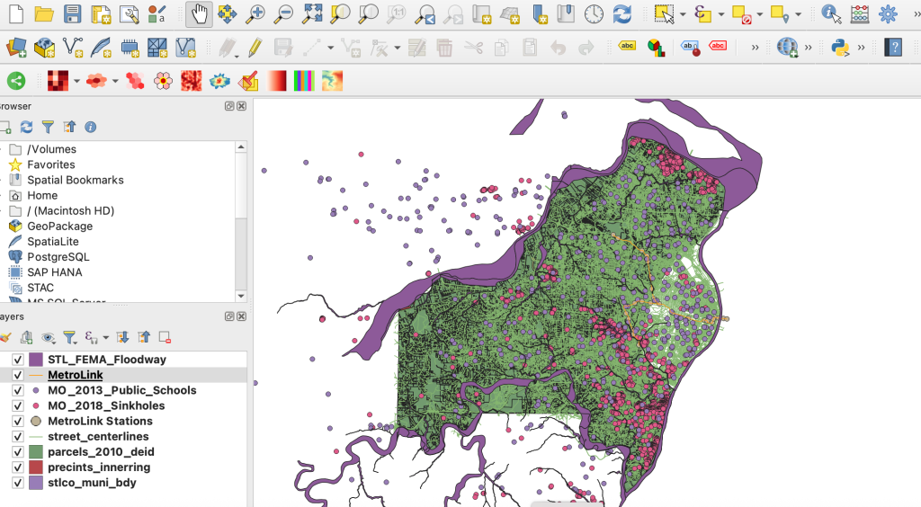Click the Toggle Editing pencil icon
This screenshot has width=921, height=507.
(x=255, y=47)
